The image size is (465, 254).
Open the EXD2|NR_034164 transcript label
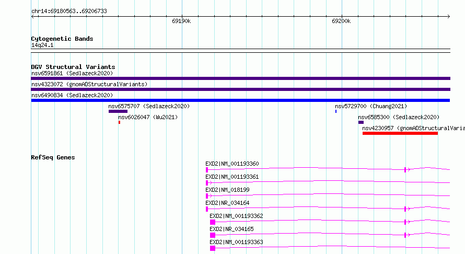pyautogui.click(x=227, y=203)
